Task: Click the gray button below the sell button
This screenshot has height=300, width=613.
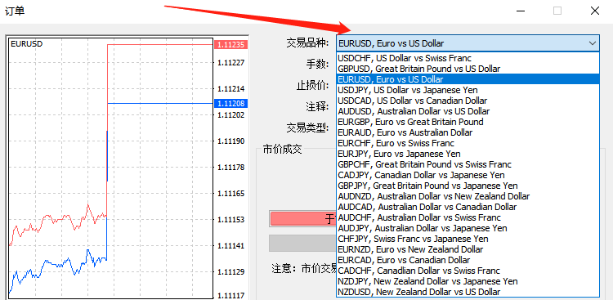Action: (303, 243)
